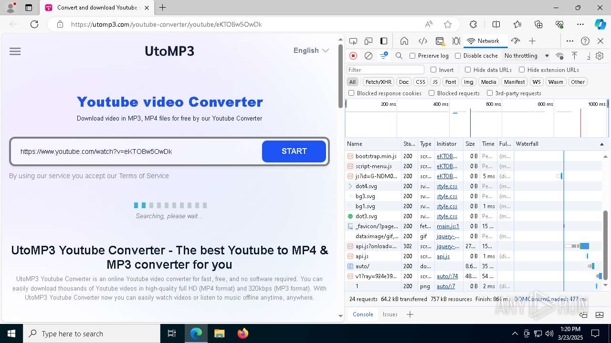611x343 pixels.
Task: Expand the dot4.svg request row arrow
Action: click(x=350, y=186)
